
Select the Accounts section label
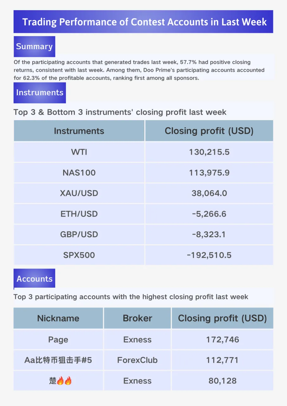(34, 279)
